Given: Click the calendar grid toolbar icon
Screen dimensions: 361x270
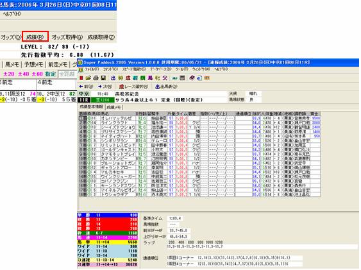Looking at the screenshot, I should (182, 78).
